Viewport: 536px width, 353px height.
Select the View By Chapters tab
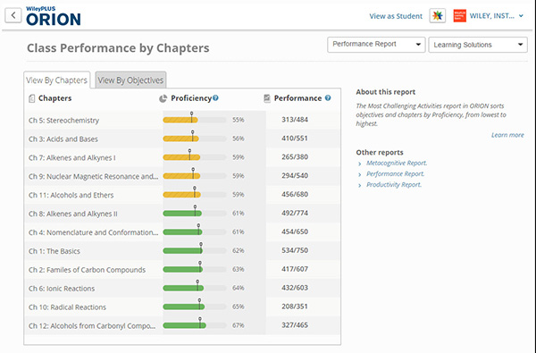57,80
